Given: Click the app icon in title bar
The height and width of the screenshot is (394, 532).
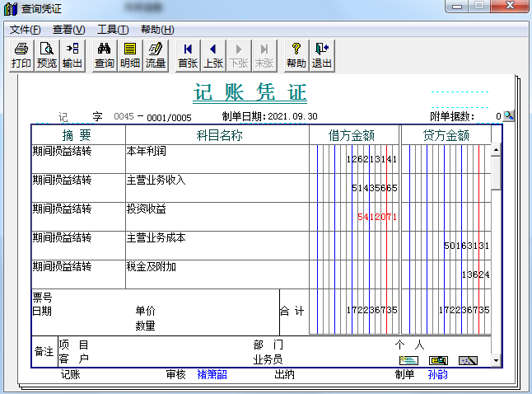Looking at the screenshot, I should [11, 8].
